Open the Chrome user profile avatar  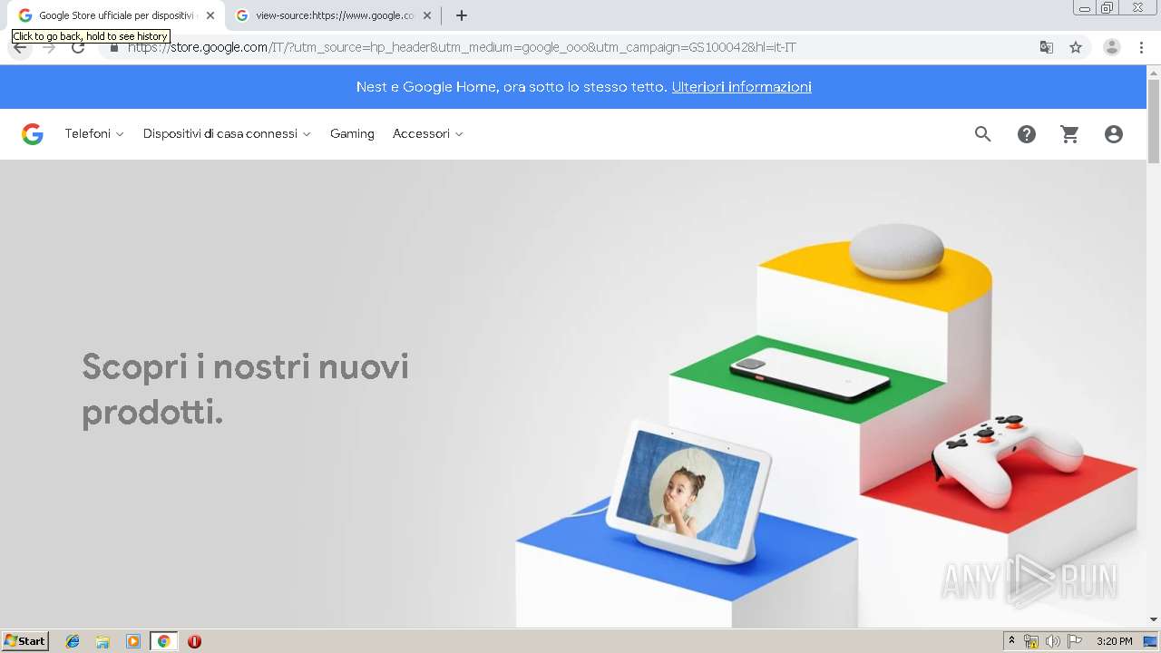point(1112,47)
